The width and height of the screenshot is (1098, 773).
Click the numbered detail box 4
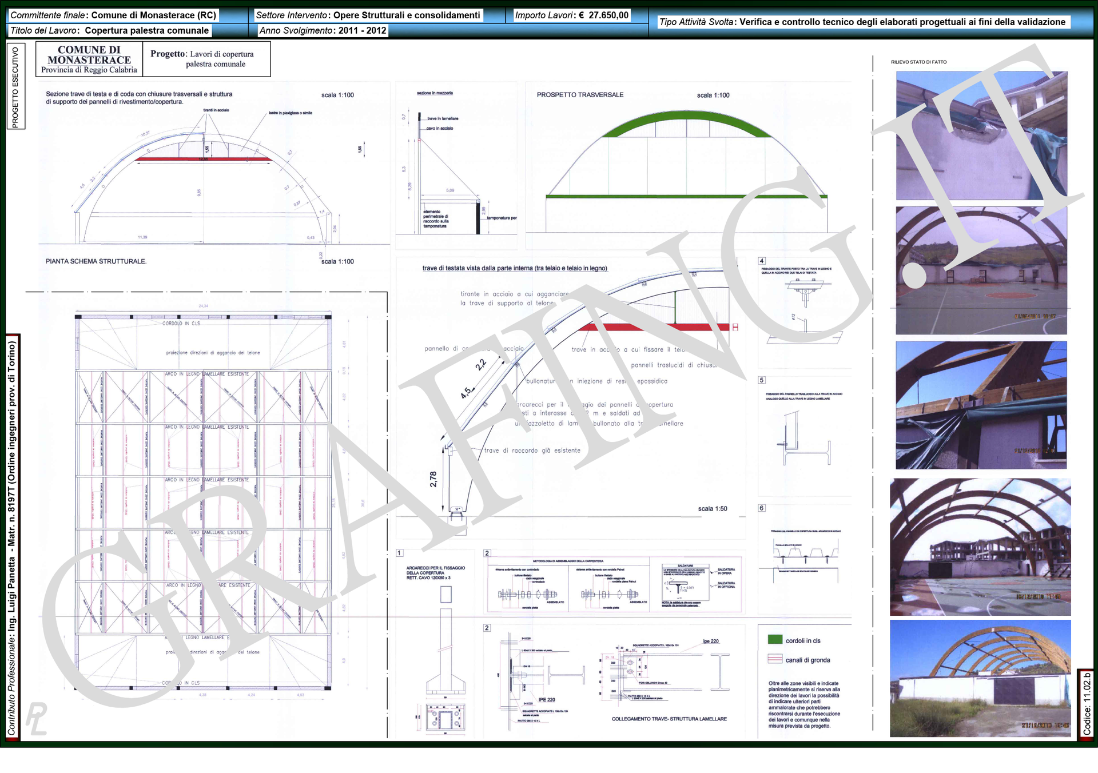click(x=762, y=261)
